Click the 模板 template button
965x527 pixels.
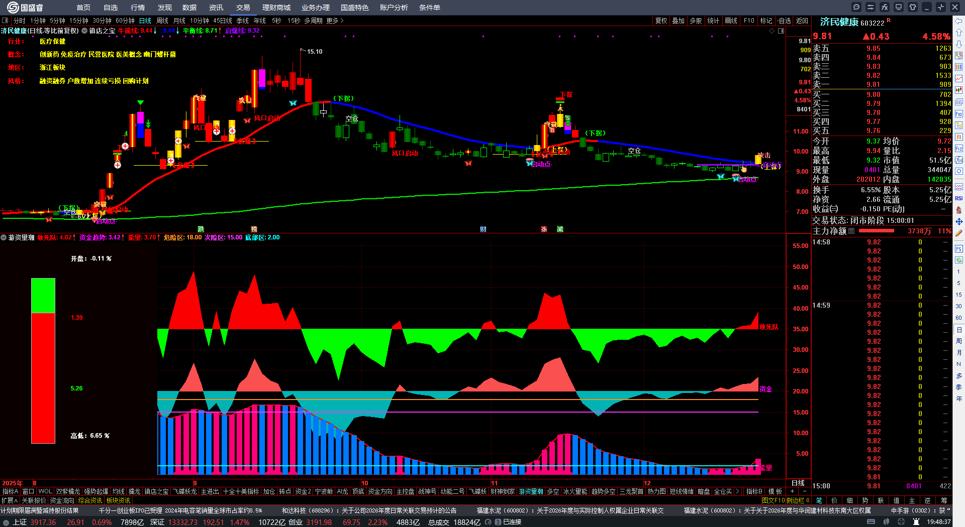(775, 491)
